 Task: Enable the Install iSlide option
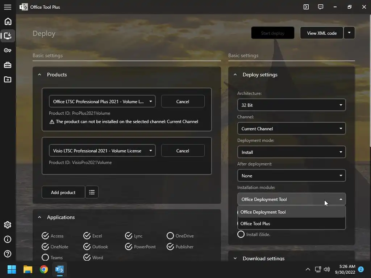(254, 234)
